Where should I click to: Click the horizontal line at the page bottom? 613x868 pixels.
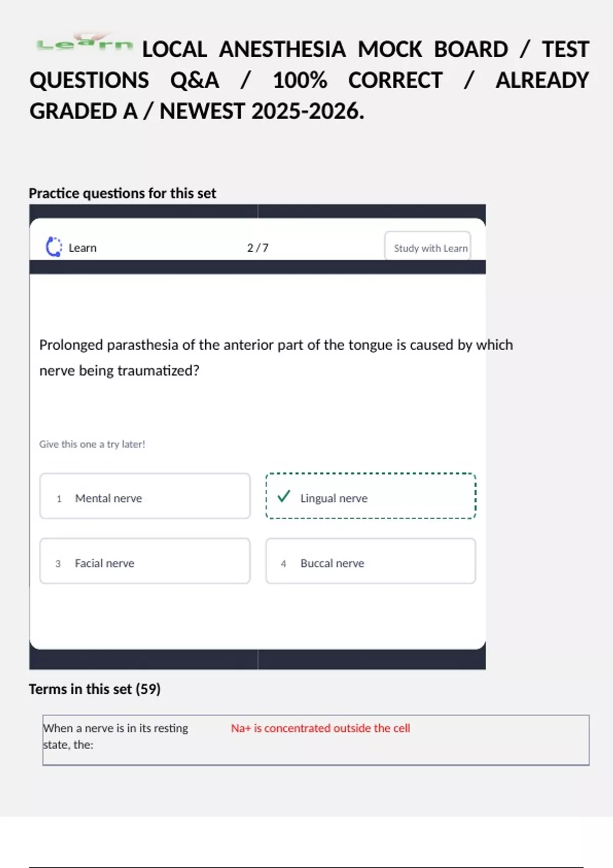click(306, 867)
